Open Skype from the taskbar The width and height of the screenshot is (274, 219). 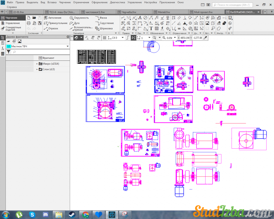pyautogui.click(x=32, y=215)
